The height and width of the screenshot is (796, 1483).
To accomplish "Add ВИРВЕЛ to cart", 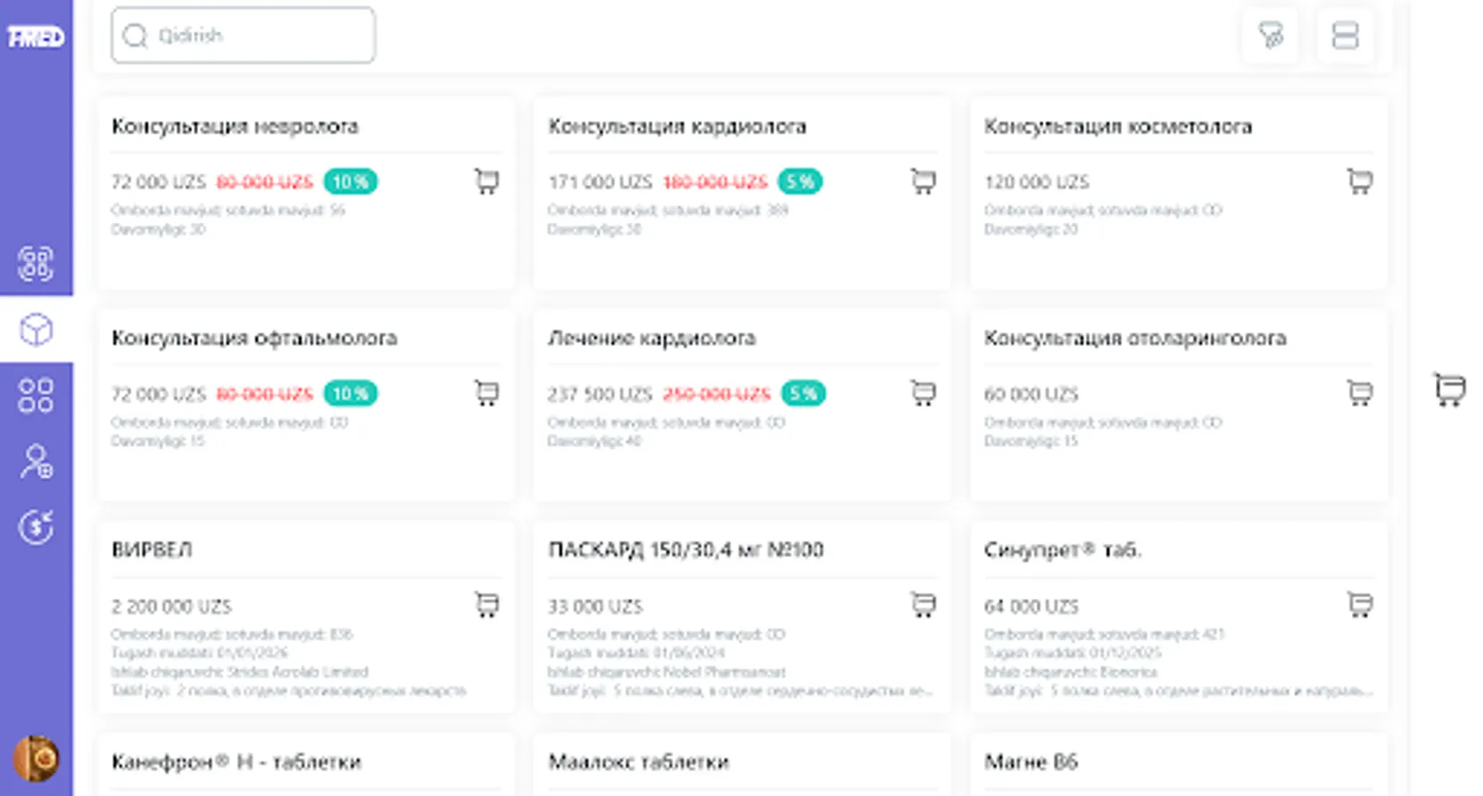I will tap(487, 605).
